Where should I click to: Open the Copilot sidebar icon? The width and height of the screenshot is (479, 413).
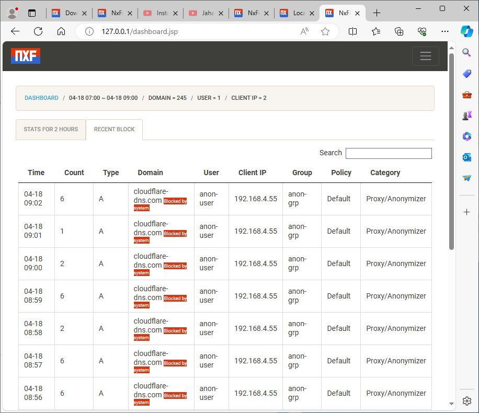tap(466, 31)
